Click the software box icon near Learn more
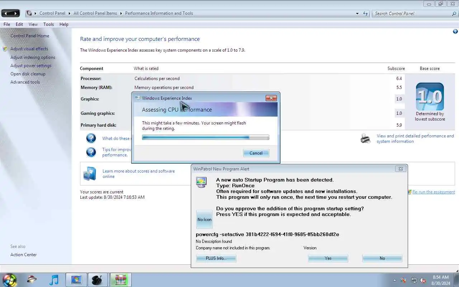The image size is (459, 287). pos(90,173)
